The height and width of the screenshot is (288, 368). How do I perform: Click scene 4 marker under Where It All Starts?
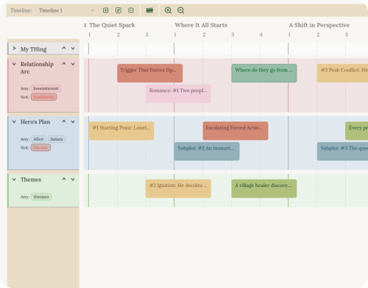point(261,35)
